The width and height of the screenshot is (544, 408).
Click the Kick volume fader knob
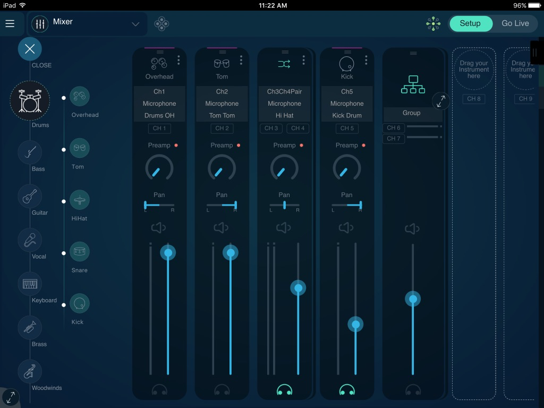tap(355, 325)
